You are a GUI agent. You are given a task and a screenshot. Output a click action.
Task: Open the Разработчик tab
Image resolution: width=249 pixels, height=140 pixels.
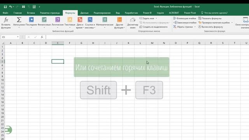[131, 13]
